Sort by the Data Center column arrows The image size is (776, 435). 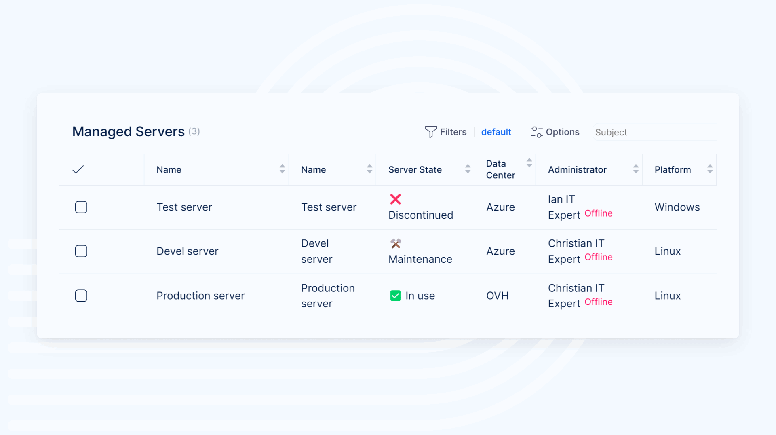click(x=529, y=163)
